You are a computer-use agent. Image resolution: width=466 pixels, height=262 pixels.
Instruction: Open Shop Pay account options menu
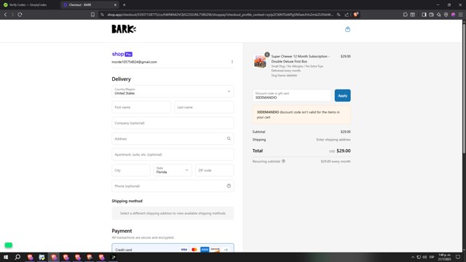coord(232,62)
